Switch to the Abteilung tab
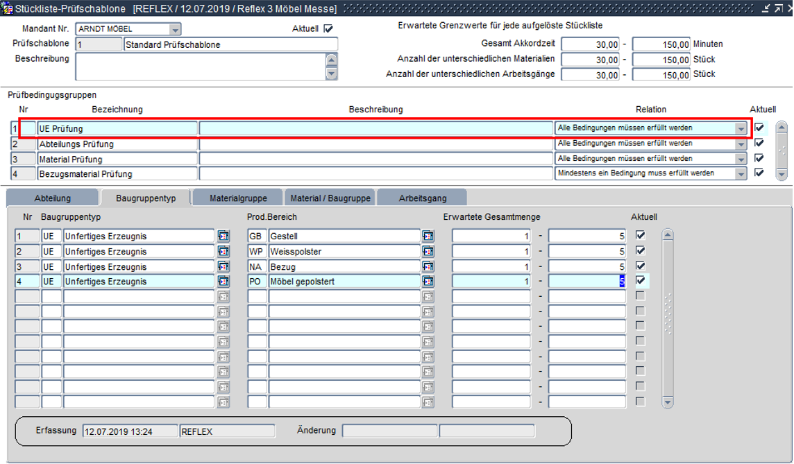794x464 pixels. [x=53, y=198]
